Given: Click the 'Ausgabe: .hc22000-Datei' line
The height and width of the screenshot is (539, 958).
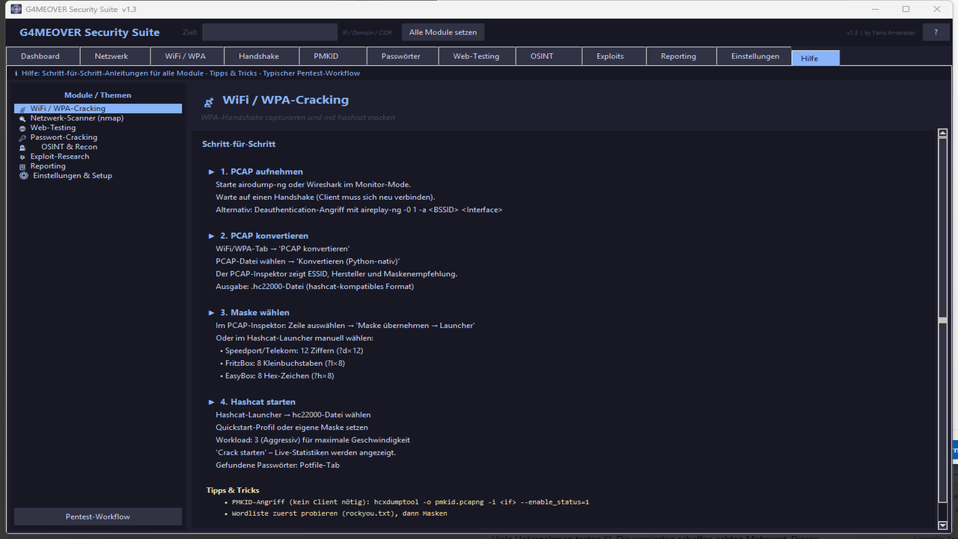Looking at the screenshot, I should point(314,287).
